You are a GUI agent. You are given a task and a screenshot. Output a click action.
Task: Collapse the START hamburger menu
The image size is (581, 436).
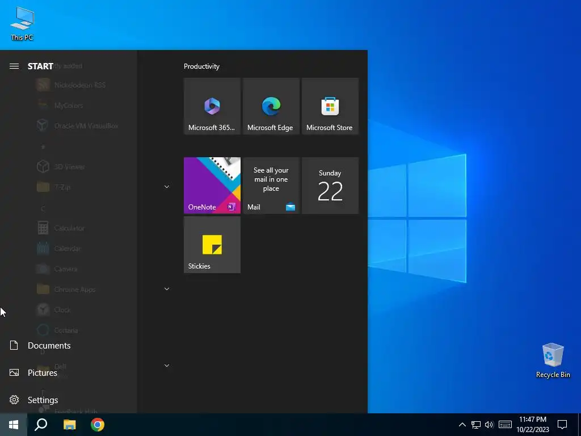[x=14, y=66]
